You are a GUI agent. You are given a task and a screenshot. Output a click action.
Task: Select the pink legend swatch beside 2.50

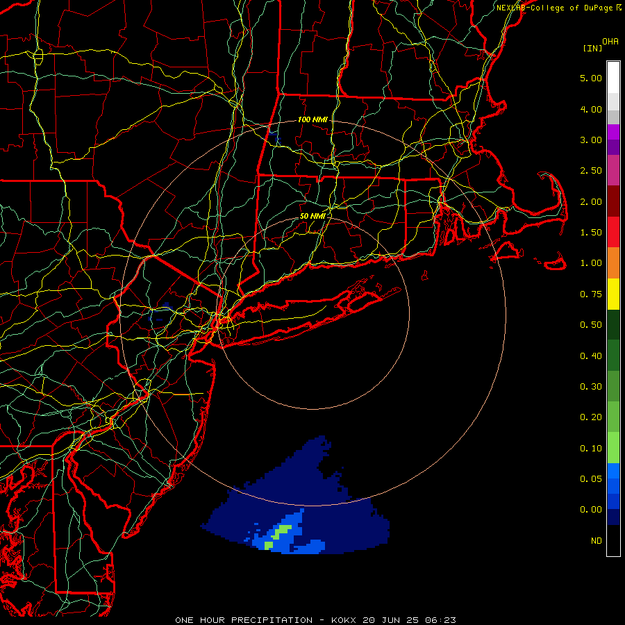pyautogui.click(x=613, y=170)
